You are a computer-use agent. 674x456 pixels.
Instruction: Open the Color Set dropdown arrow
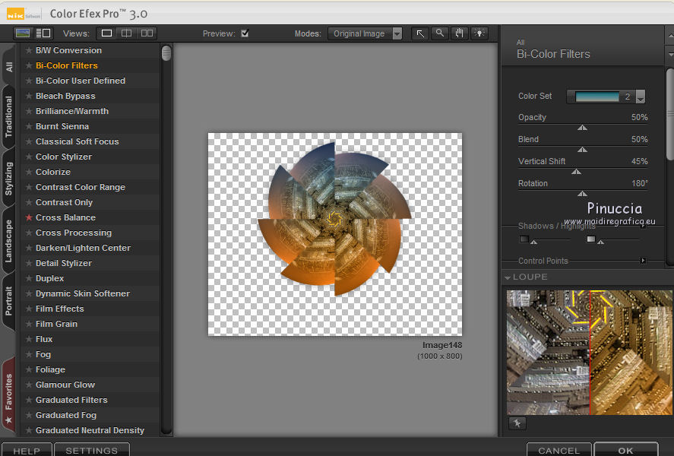pos(641,97)
